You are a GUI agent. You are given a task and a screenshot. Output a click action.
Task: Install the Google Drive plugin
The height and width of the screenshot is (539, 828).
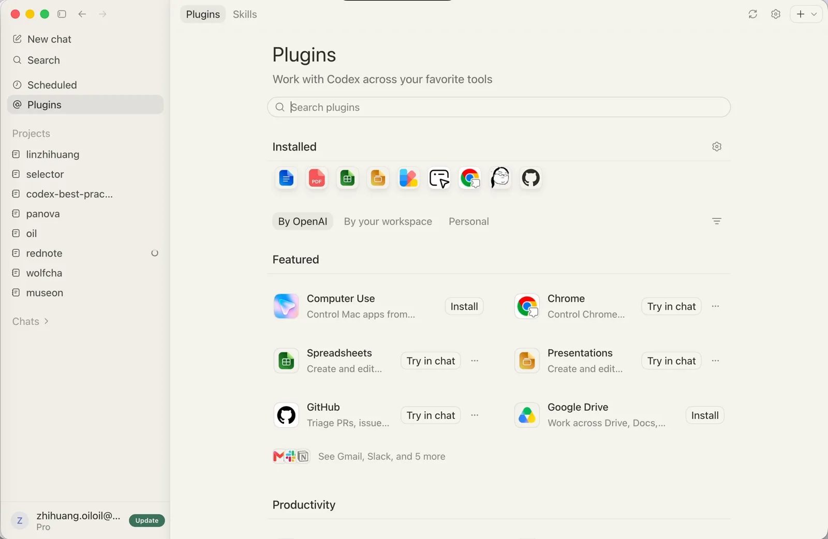tap(705, 415)
